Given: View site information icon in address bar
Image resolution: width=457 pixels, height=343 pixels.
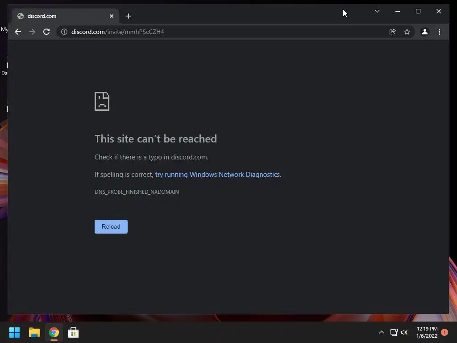Looking at the screenshot, I should [x=64, y=32].
